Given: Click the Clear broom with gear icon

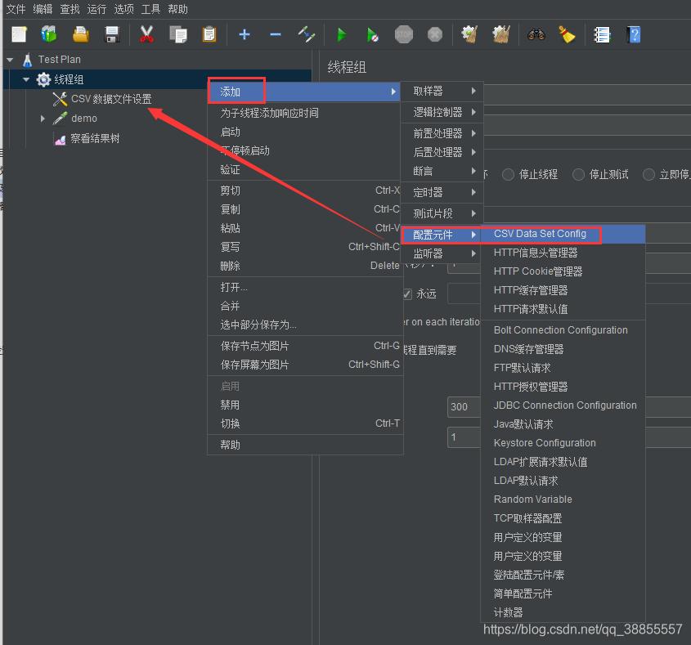Looking at the screenshot, I should [469, 34].
